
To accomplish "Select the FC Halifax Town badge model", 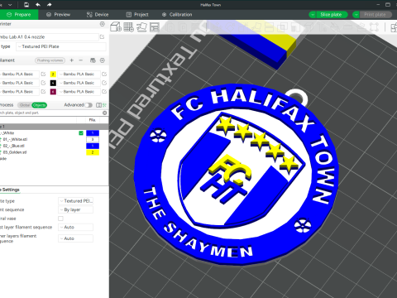I will [x=236, y=174].
